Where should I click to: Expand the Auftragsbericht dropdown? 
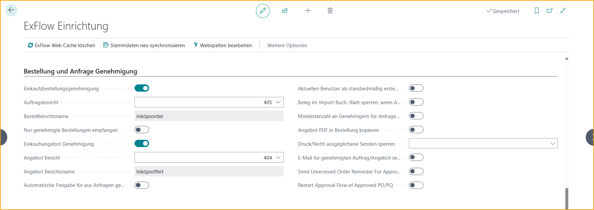pos(278,103)
